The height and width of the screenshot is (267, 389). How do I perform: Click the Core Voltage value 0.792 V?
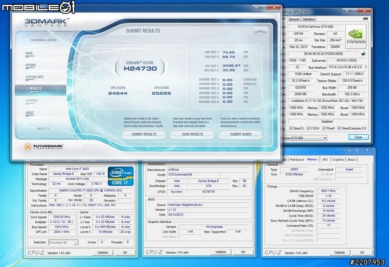click(97, 184)
